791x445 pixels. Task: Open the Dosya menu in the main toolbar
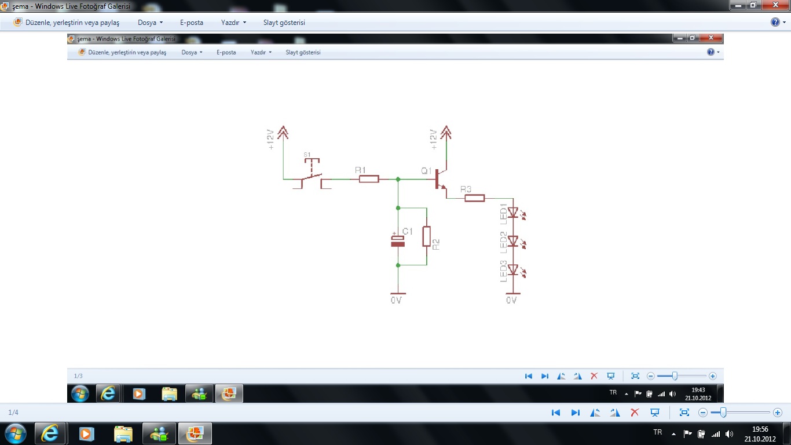(x=150, y=23)
